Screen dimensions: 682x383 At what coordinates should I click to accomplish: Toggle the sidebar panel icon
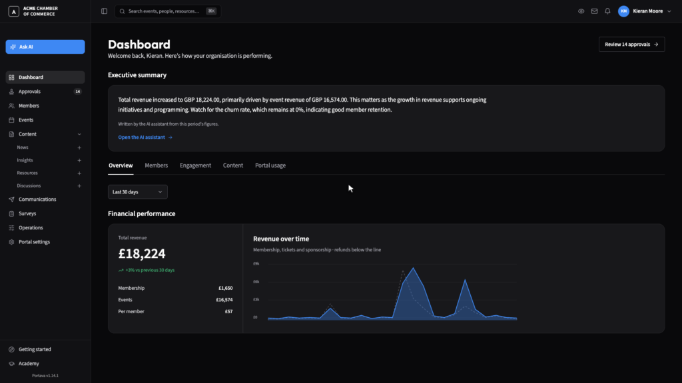pos(104,11)
